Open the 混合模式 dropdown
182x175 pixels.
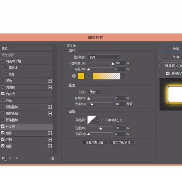pos(104,57)
